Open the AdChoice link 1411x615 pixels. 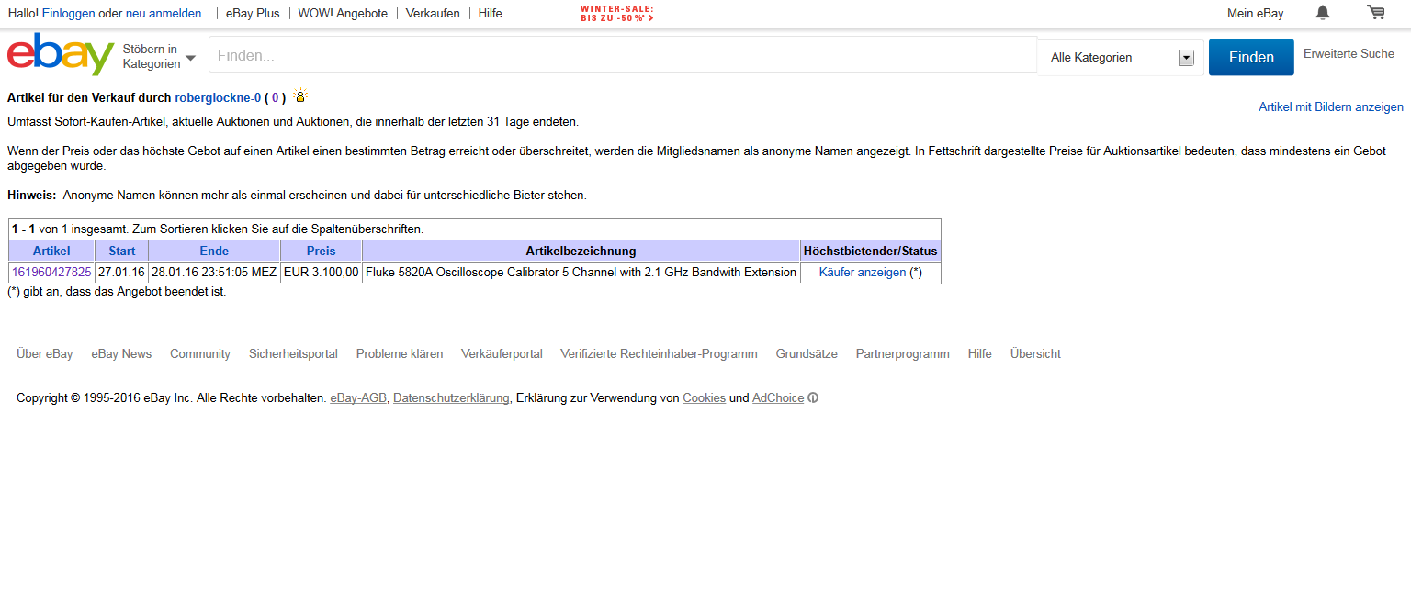(x=778, y=398)
